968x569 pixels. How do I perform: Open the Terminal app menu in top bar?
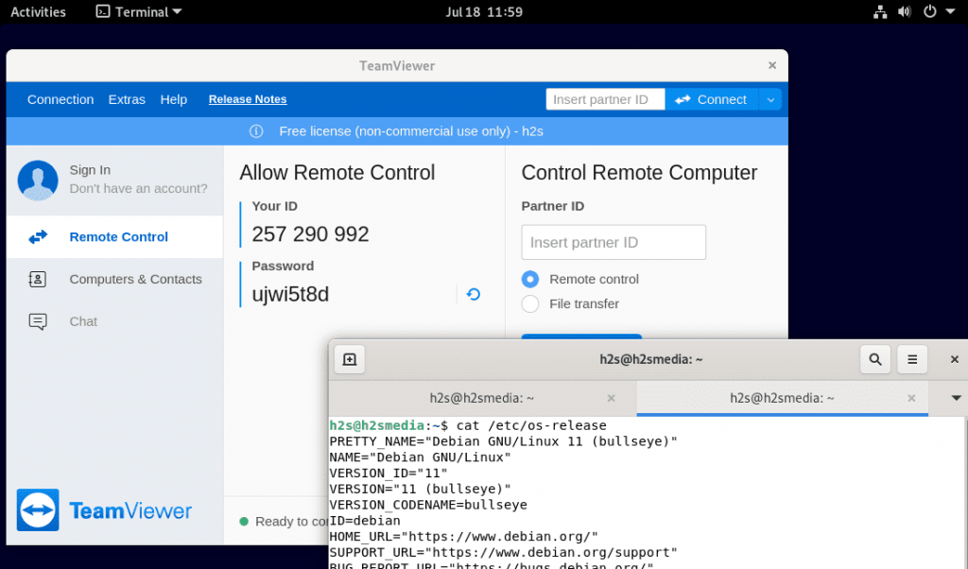click(137, 11)
